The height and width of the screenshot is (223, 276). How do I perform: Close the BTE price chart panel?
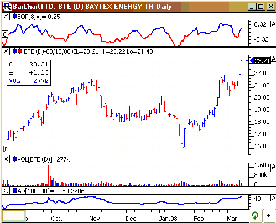point(6,51)
